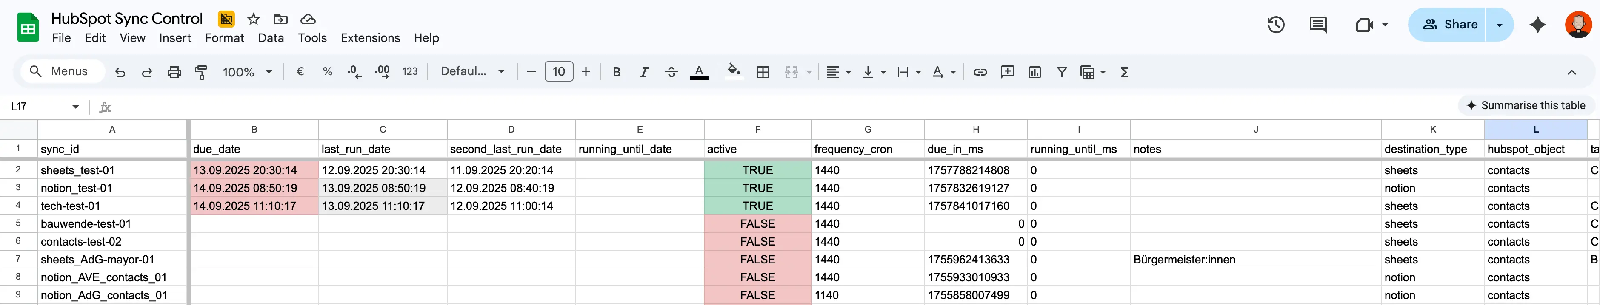Open the Gemini sparkle assistant
The width and height of the screenshot is (1600, 305).
point(1538,25)
